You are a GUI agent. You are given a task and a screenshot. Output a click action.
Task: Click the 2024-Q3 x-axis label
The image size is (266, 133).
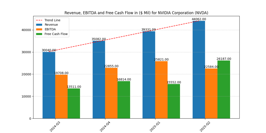55,126
